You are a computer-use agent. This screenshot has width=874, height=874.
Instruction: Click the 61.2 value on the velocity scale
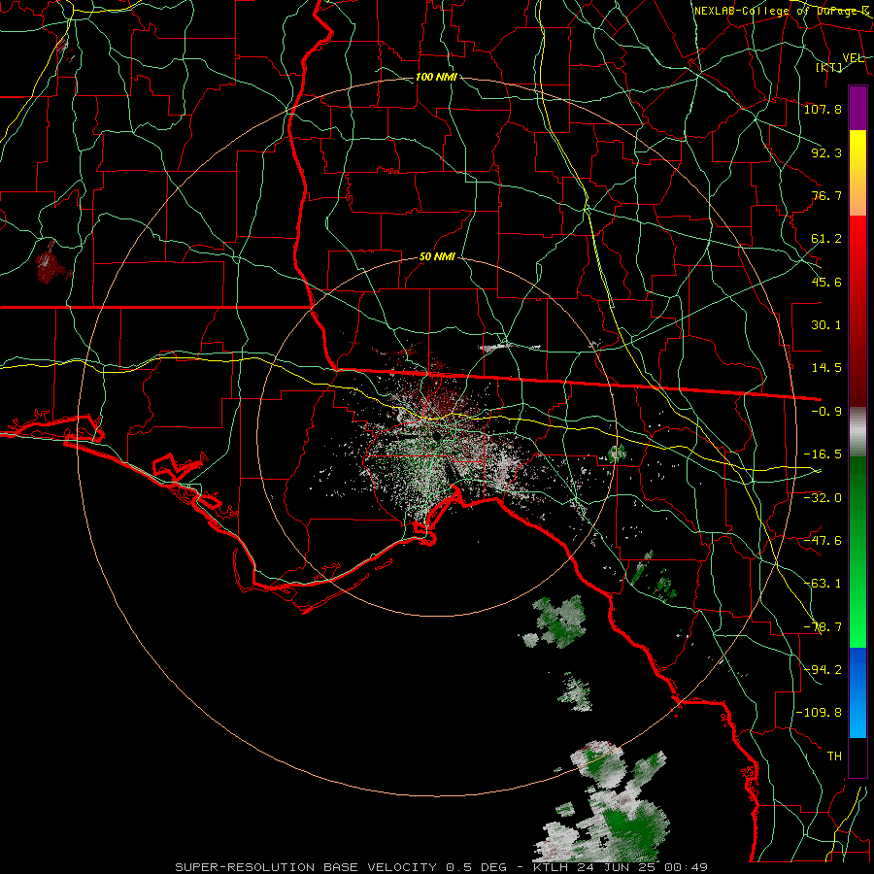[826, 239]
